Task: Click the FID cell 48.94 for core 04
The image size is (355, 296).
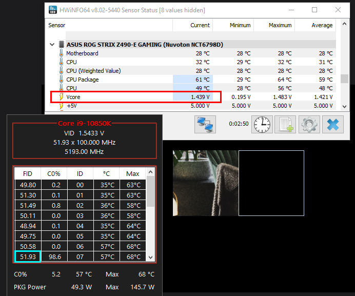Action: coord(28,226)
